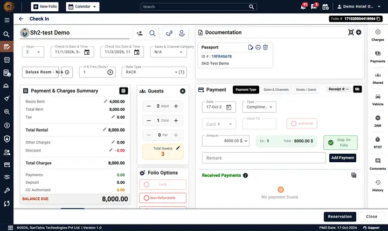Click the H.K Freq arrow button
This screenshot has height=231, width=388.
point(110,72)
